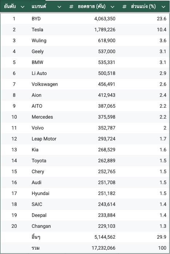Viewport: 170px width, 254px height.
Task: Click the number-type icon beside ยอดขาย
Action: coord(71,7)
